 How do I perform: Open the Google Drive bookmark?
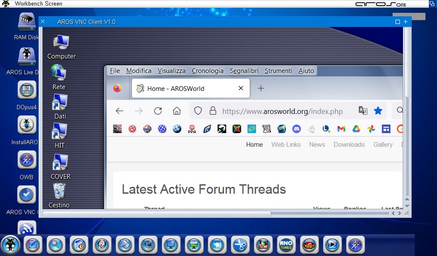click(x=356, y=129)
